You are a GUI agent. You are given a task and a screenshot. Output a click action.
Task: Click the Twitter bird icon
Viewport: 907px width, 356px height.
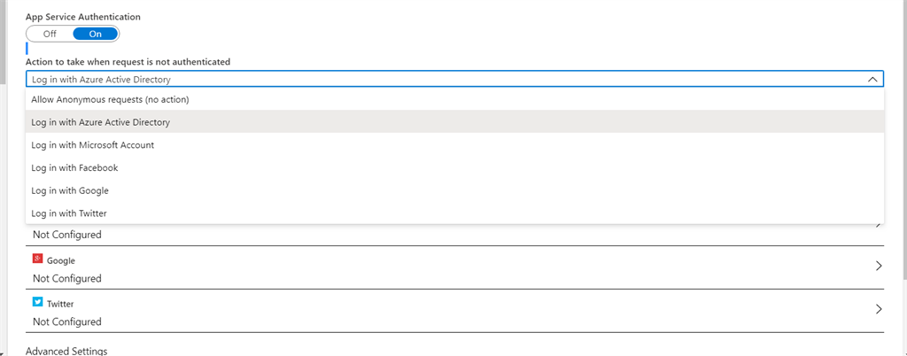[38, 303]
